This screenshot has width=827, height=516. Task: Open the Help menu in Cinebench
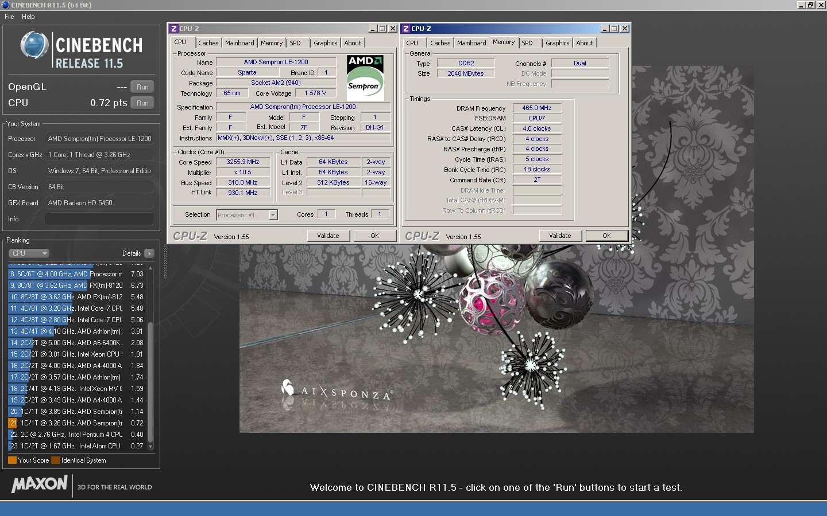[28, 17]
